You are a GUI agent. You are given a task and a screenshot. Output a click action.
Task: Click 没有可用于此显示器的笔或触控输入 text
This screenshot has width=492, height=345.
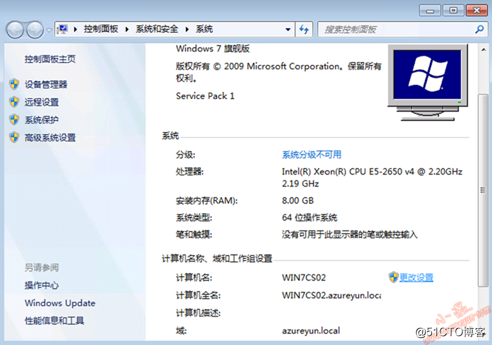coord(349,235)
